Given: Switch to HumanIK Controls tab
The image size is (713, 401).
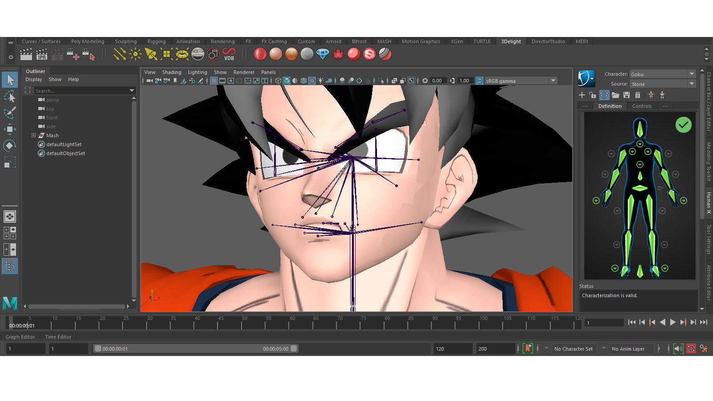Looking at the screenshot, I should (x=642, y=106).
